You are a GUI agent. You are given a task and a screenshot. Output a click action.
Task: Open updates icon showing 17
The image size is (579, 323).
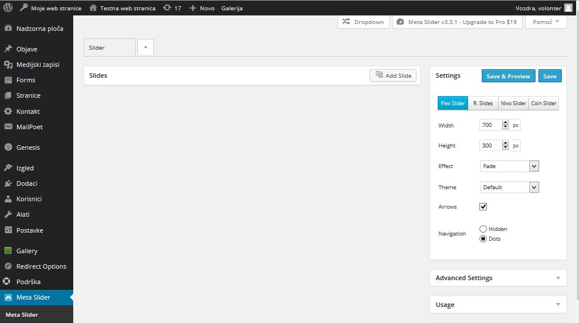tap(167, 7)
